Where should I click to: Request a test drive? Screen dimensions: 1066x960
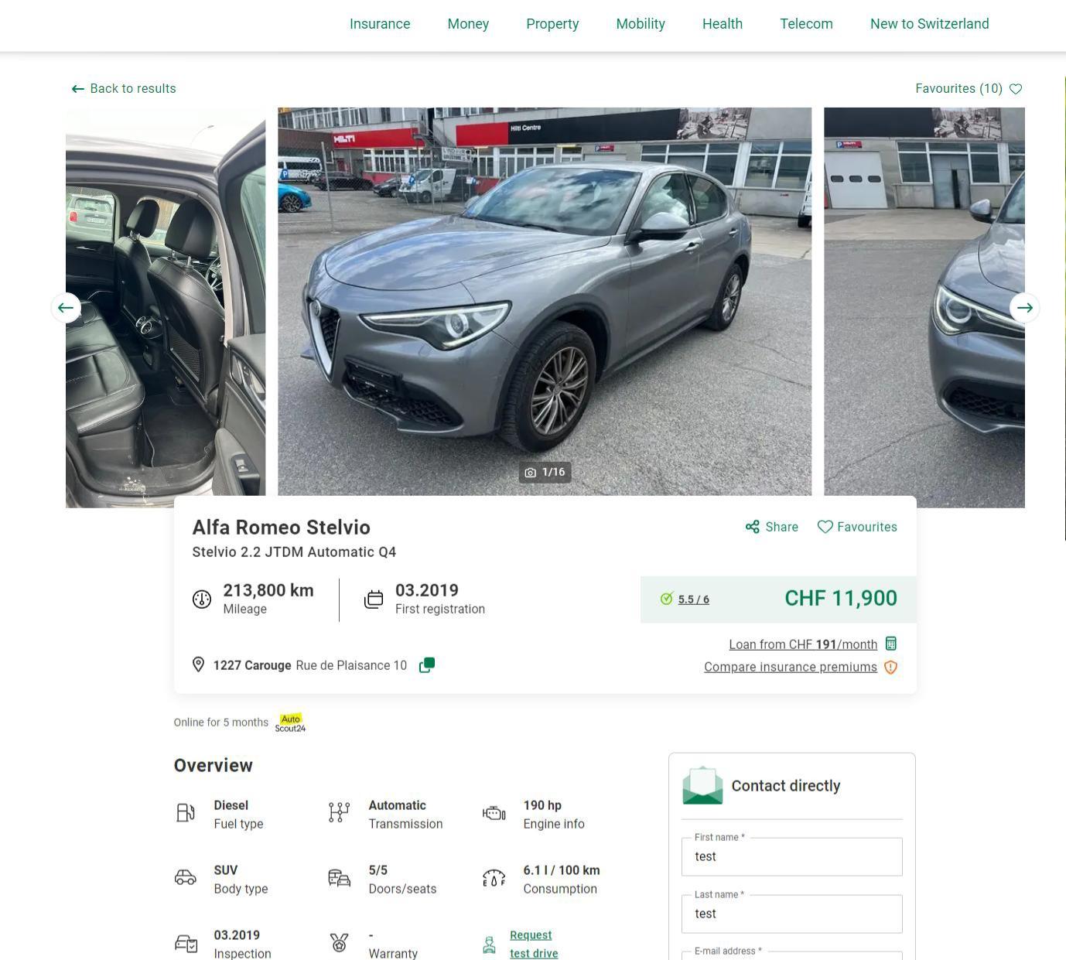pyautogui.click(x=534, y=944)
